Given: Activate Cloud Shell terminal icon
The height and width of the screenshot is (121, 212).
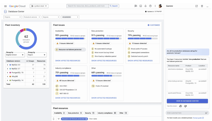Looking at the screenshot, I should tap(141, 6).
